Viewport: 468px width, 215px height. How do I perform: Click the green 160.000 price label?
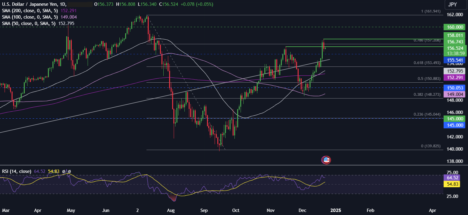(x=455, y=27)
